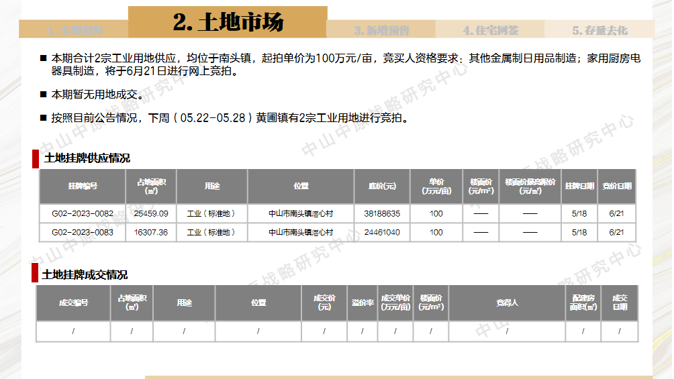
Task: Click the 底价(元) column header
Action: pos(382,186)
